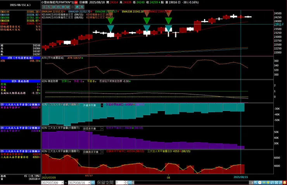
Task: Click EMA338 21542.20 legend label
Action: tap(133, 12)
